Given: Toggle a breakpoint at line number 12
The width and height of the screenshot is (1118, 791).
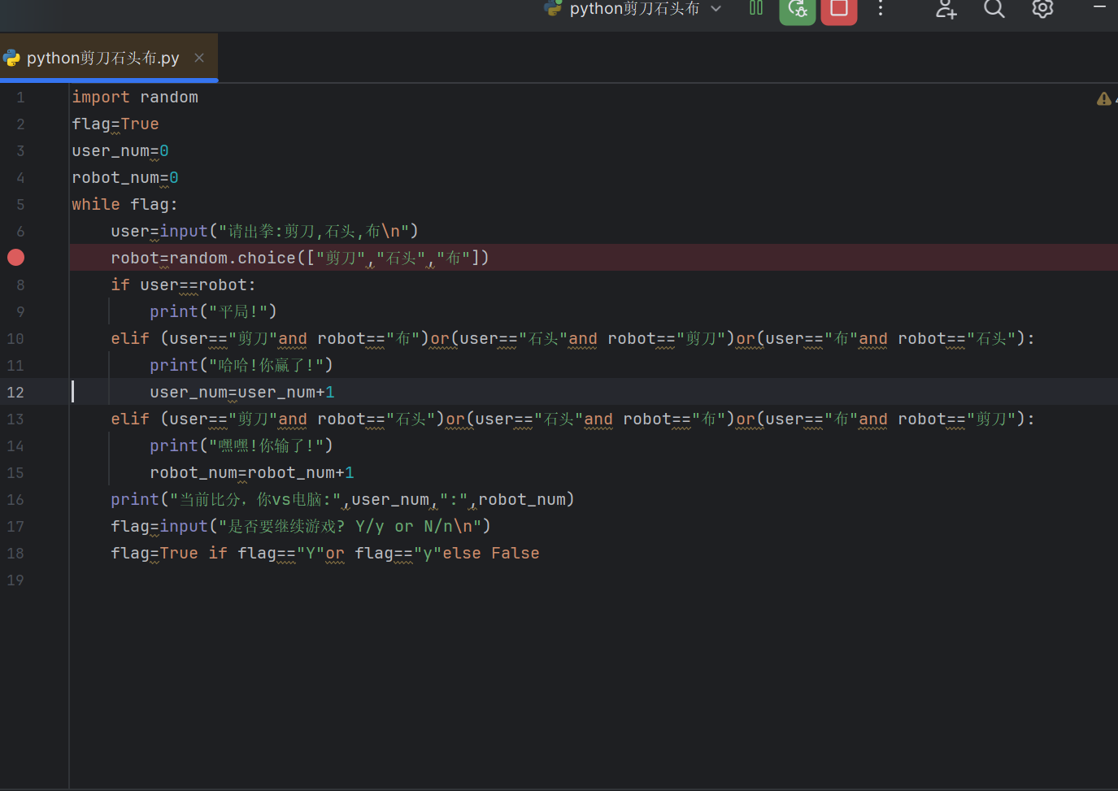Looking at the screenshot, I should point(15,392).
